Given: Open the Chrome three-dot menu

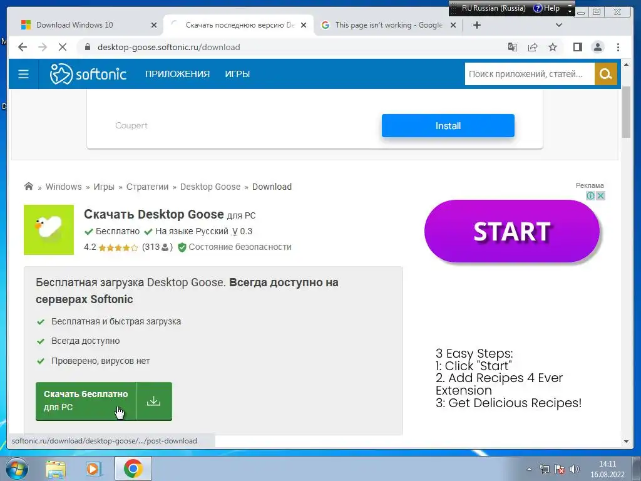Looking at the screenshot, I should click(618, 47).
